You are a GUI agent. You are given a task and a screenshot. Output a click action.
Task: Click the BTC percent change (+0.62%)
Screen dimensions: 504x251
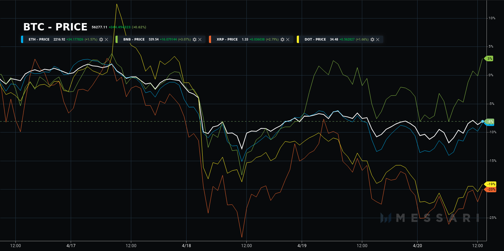[139, 27]
